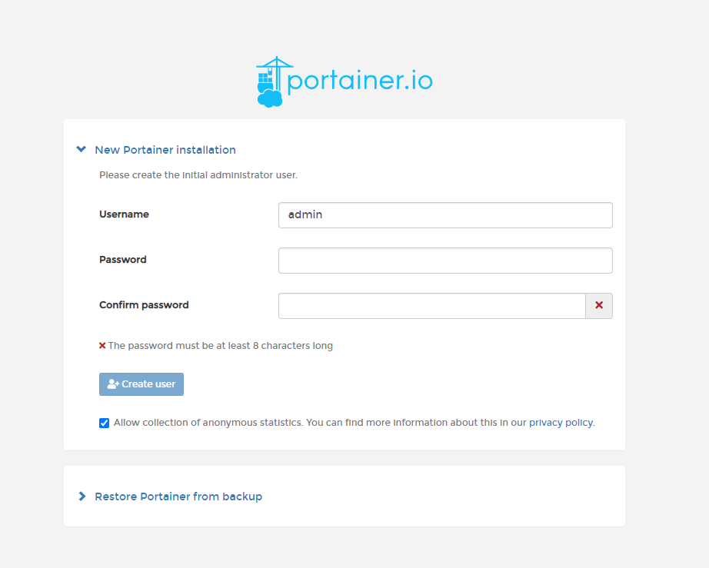Image resolution: width=709 pixels, height=568 pixels.
Task: Click the Password label text
Action: click(123, 259)
